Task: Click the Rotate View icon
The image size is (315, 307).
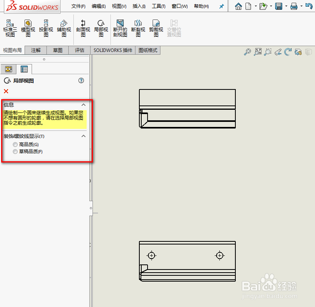Action: coord(288,52)
